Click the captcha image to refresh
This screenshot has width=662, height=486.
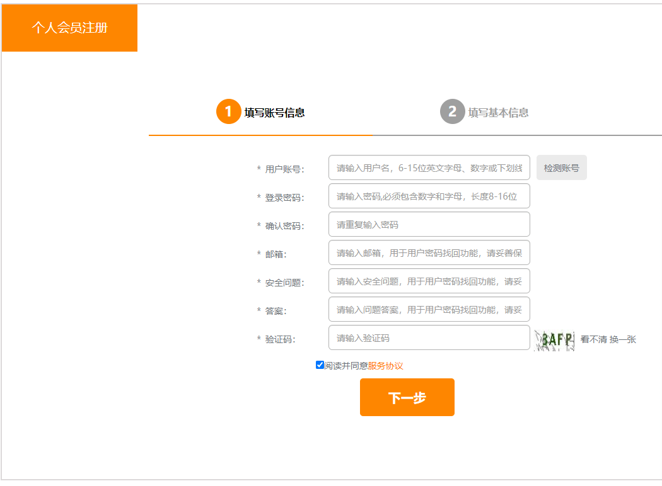tap(555, 340)
